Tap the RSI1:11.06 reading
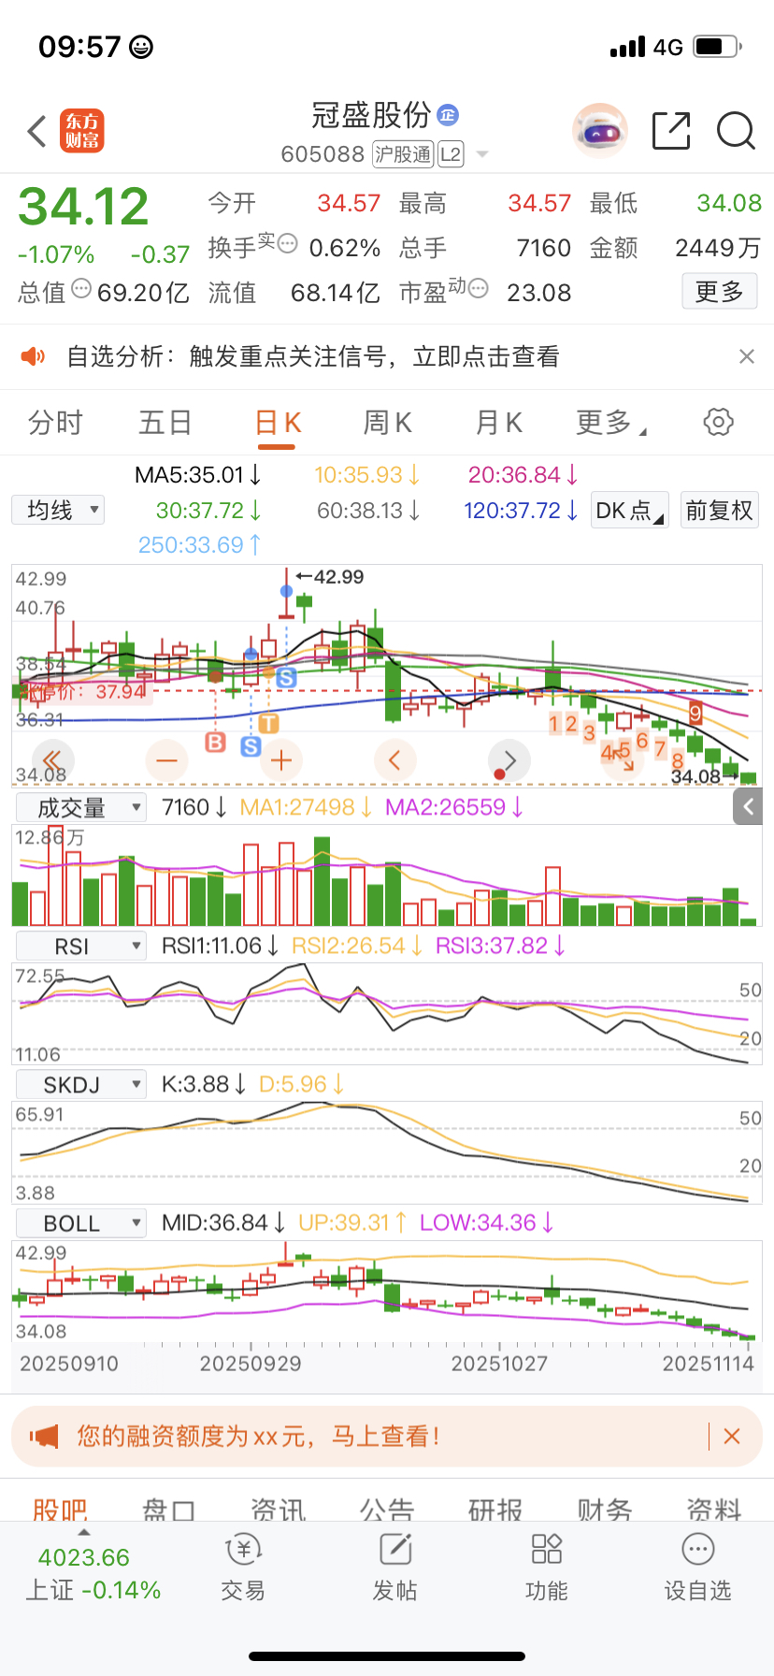 pos(221,946)
